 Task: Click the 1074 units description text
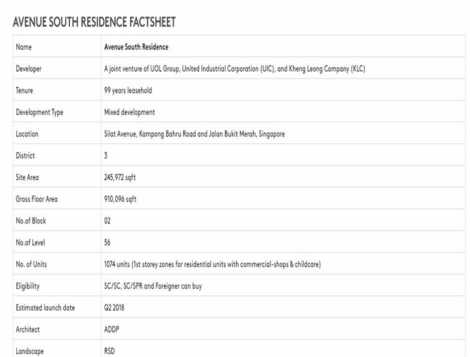212,264
